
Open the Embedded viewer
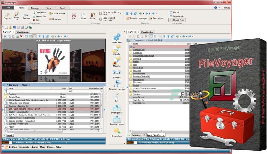117,85
